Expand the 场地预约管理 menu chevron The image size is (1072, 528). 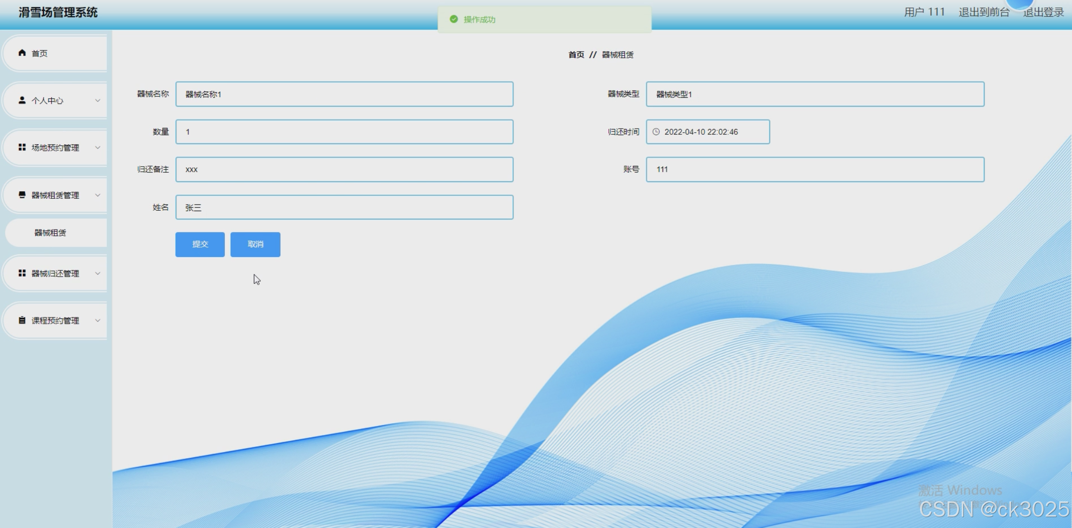98,148
